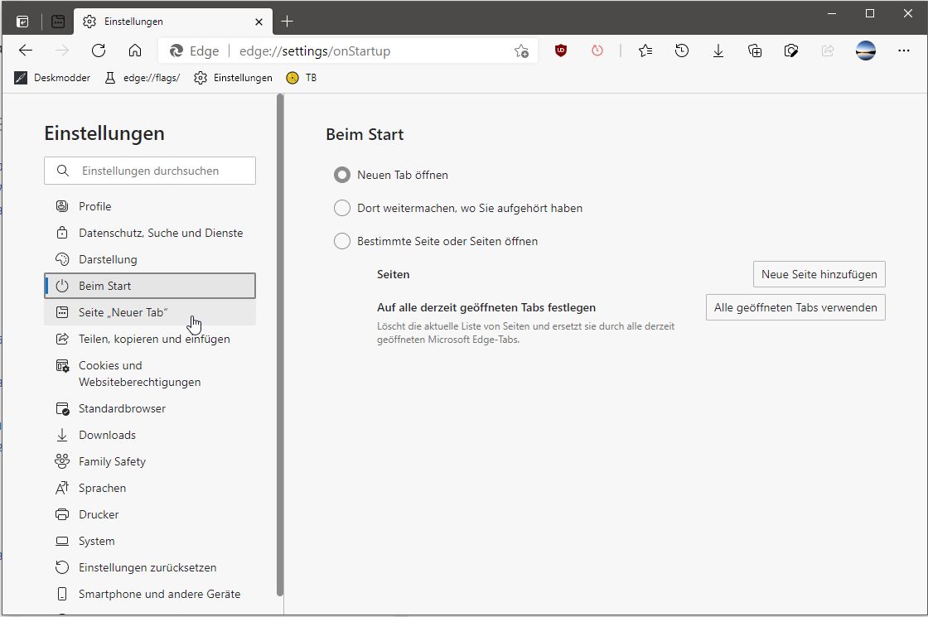
Task: Select Dort weitermachen, wo Sie aufgehört haben
Action: 342,208
